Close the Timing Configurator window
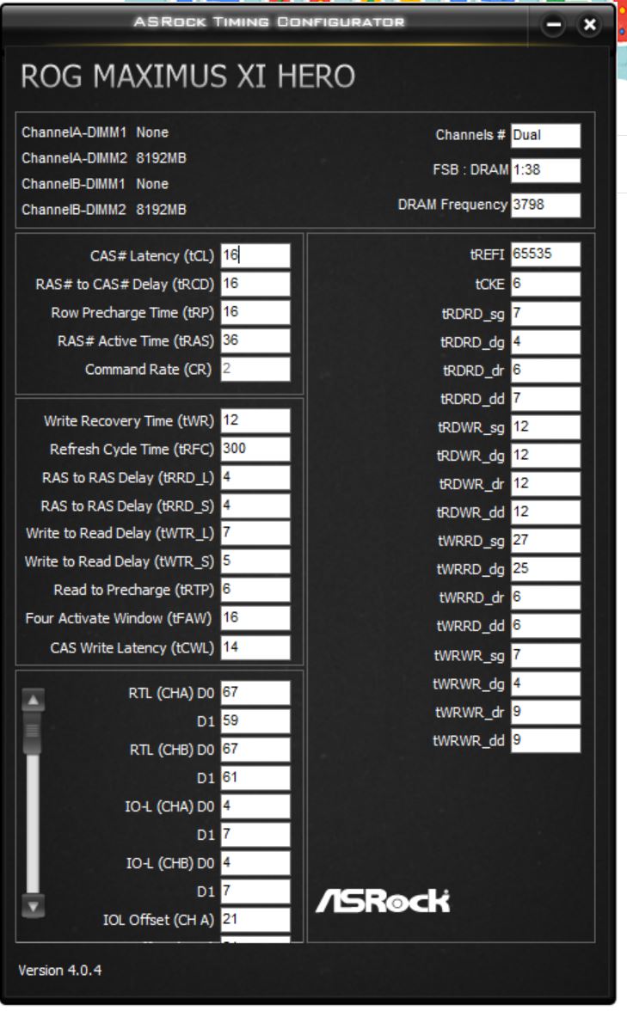 pyautogui.click(x=589, y=25)
